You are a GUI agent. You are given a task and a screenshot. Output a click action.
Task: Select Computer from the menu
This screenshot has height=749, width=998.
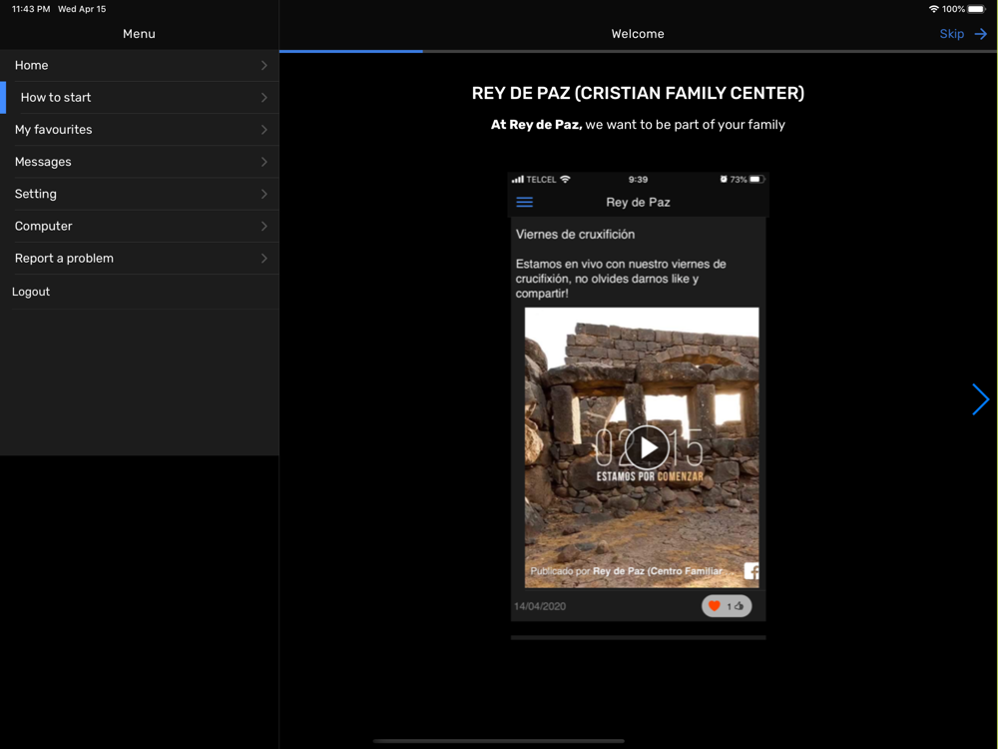tap(140, 226)
